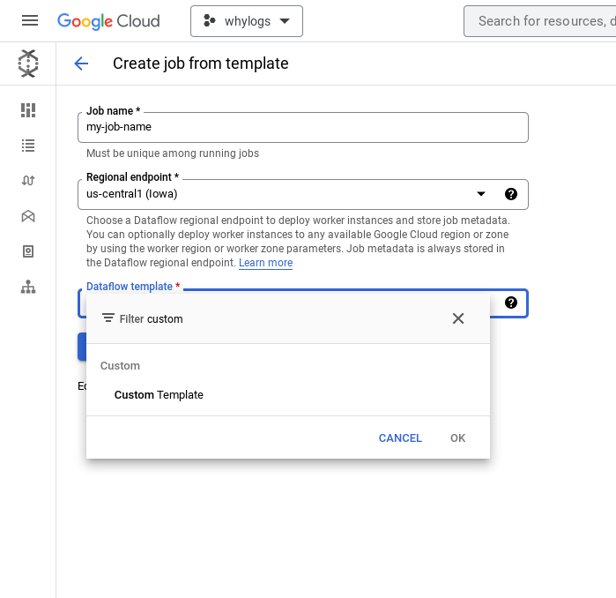Click the Dataflow product logo icon
Screen dimensions: 616x598
point(28,64)
